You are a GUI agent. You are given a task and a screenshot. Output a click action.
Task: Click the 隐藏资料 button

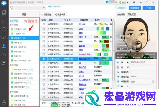[121, 8]
